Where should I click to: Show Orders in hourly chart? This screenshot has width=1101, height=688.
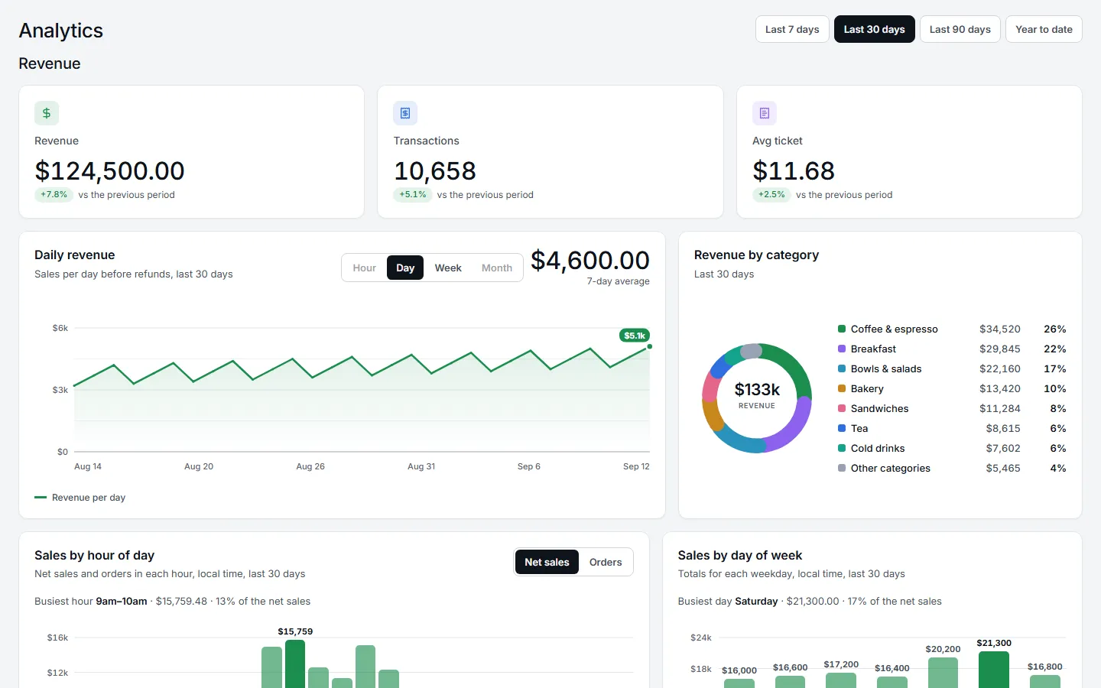click(x=606, y=562)
